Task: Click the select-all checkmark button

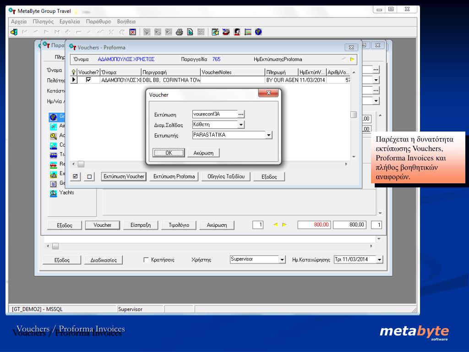Action: (x=76, y=176)
